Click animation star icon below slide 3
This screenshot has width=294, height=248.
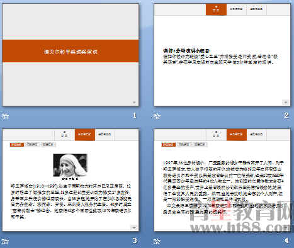(5, 241)
